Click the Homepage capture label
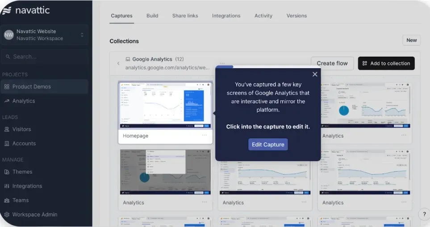430x227 pixels. pyautogui.click(x=135, y=136)
